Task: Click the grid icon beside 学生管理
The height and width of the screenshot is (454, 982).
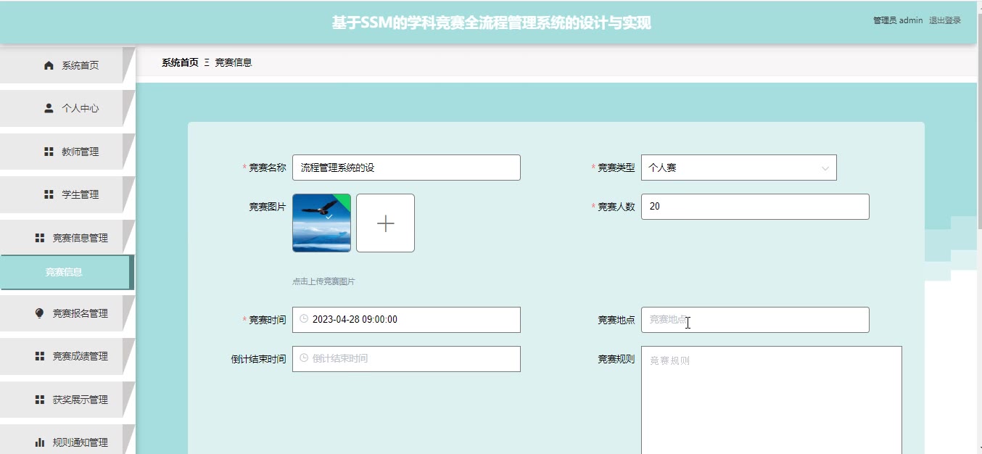Action: point(49,194)
